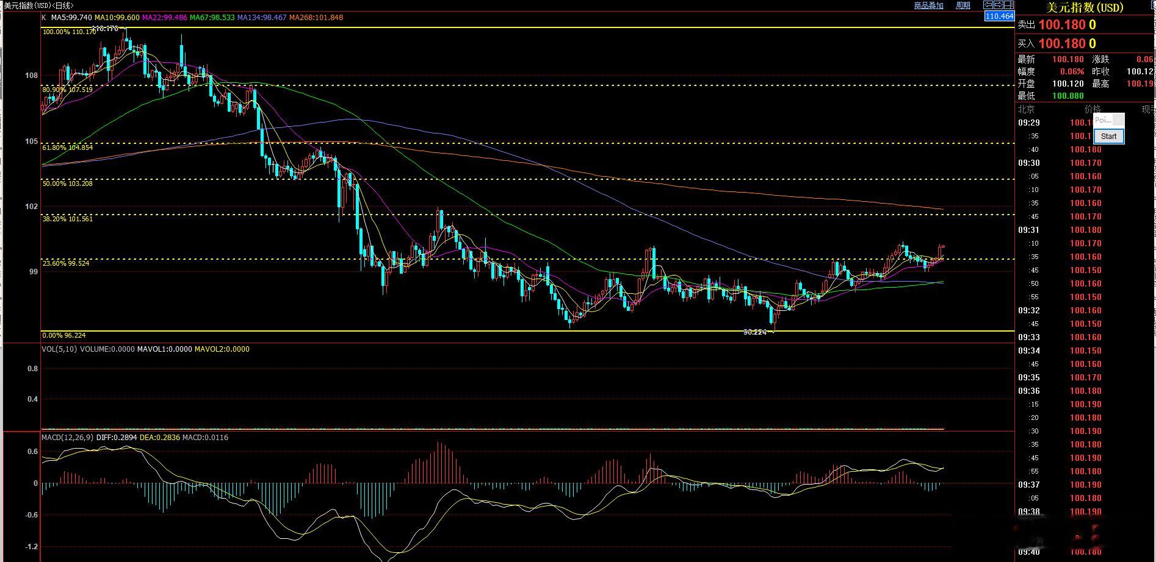Click the 幅度 change percent 0.06%
The image size is (1156, 562).
1072,72
